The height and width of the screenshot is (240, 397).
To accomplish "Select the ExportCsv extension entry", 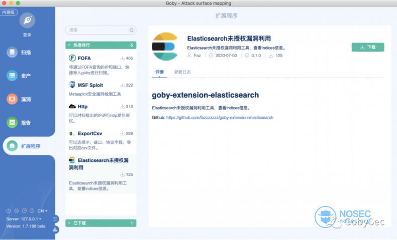I will pos(101,140).
